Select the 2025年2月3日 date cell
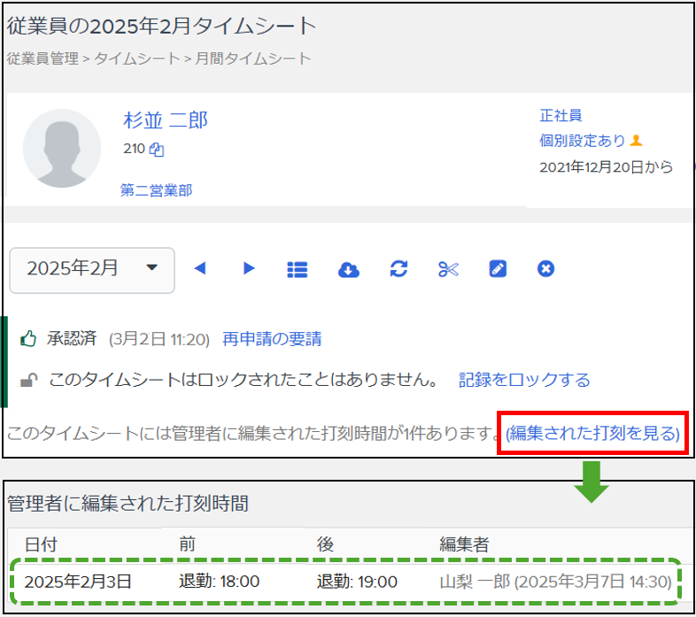The height and width of the screenshot is (617, 696). (x=78, y=582)
